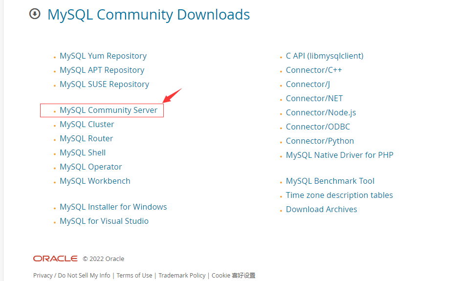This screenshot has height=281, width=457.
Task: Open MySQL for Visual Studio link
Action: [x=104, y=221]
